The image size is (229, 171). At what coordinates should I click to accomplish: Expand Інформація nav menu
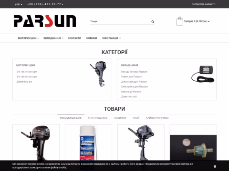[x=112, y=38]
